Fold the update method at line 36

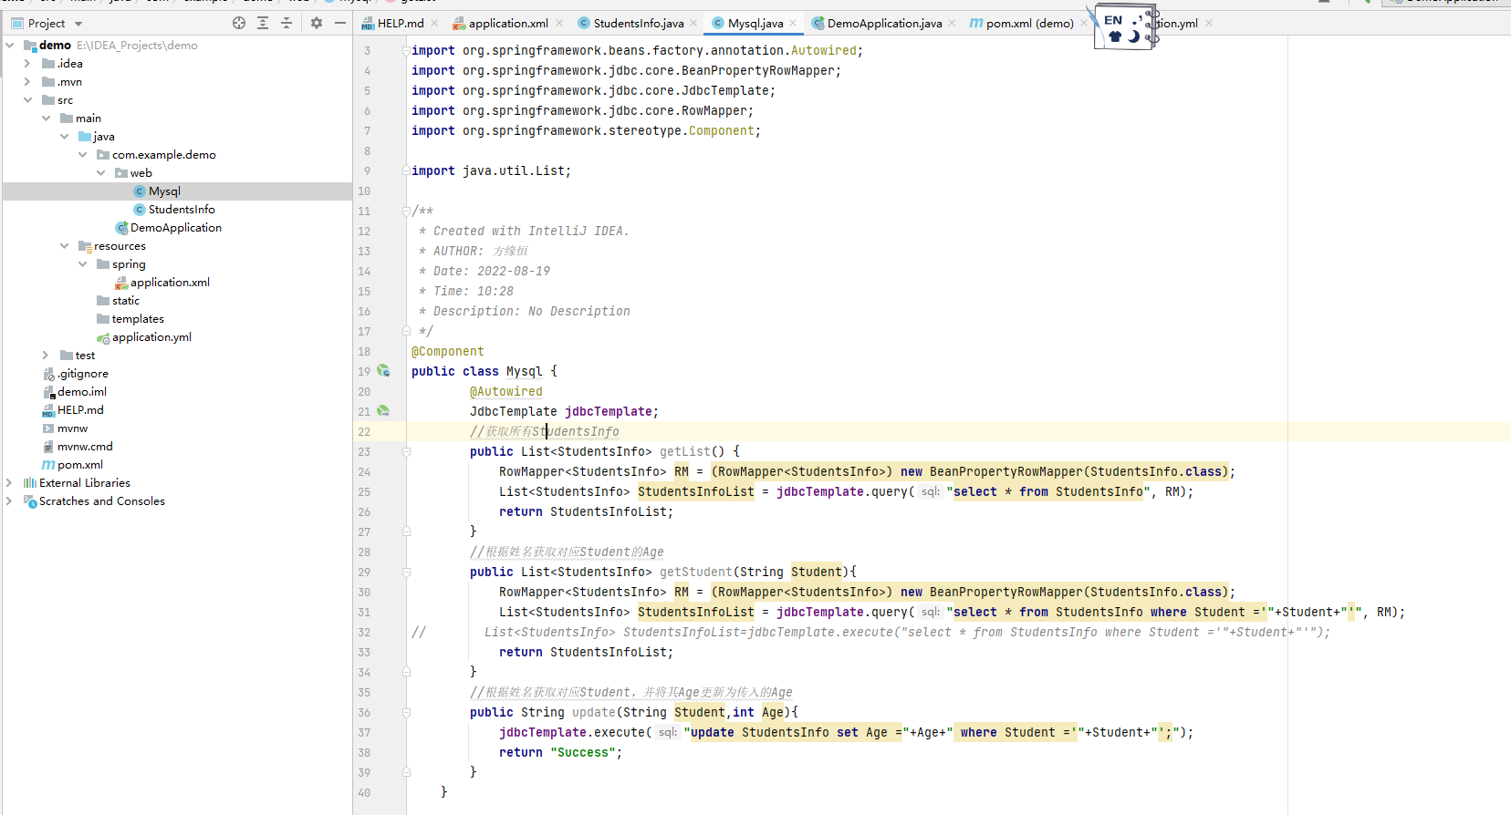[406, 712]
